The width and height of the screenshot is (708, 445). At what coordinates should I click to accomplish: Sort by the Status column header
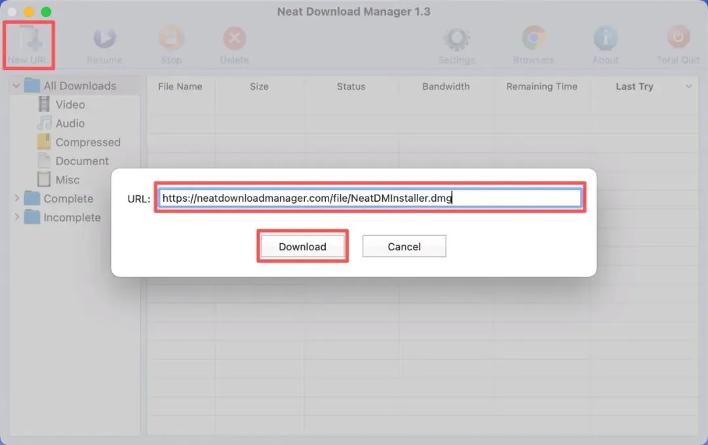pyautogui.click(x=351, y=87)
